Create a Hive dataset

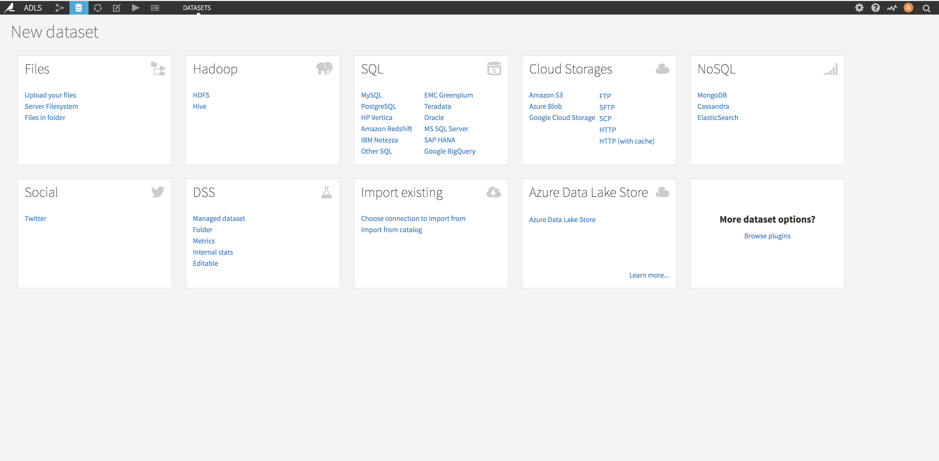click(x=200, y=107)
